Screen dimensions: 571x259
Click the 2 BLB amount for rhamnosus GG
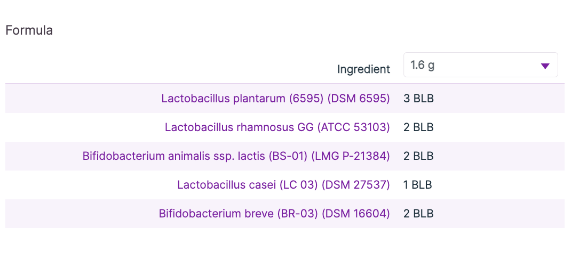(x=418, y=127)
